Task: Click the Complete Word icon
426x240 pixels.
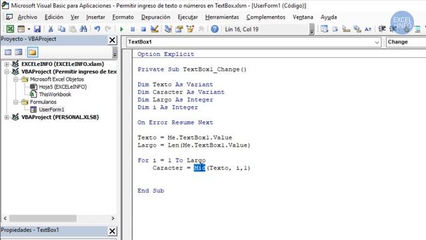Action: 368,29
